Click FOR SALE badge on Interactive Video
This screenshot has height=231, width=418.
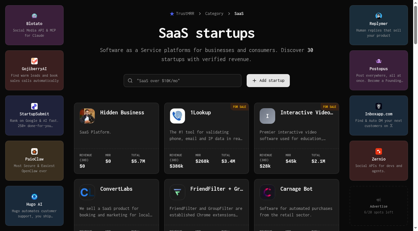(x=330, y=107)
